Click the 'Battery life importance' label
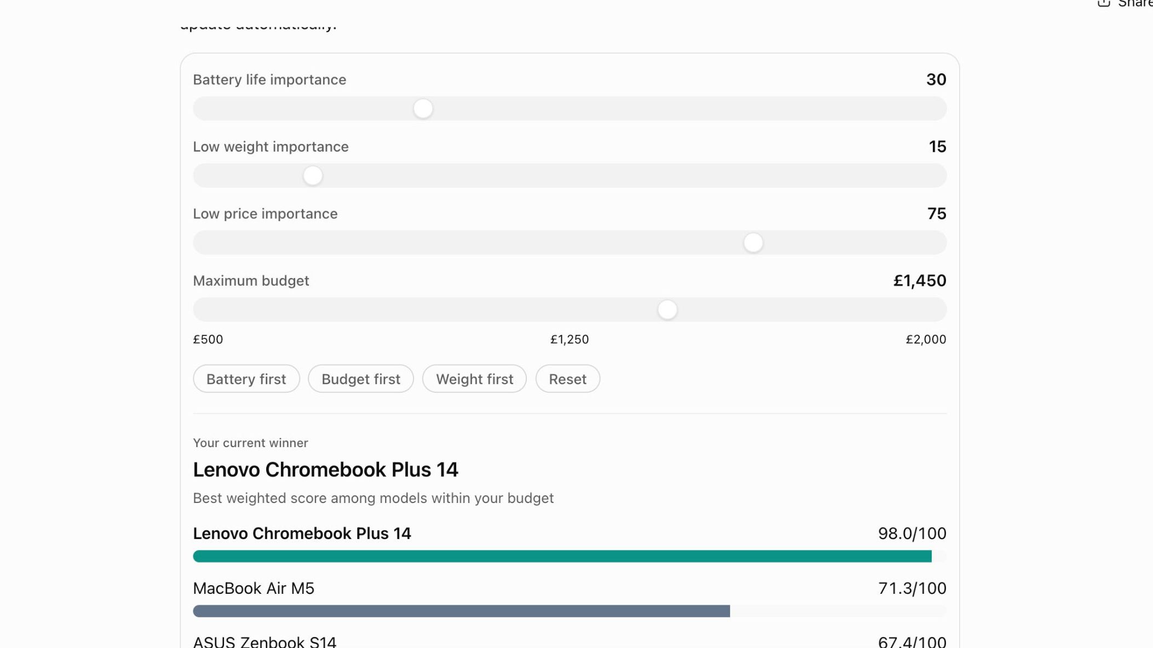This screenshot has width=1153, height=648. [269, 80]
